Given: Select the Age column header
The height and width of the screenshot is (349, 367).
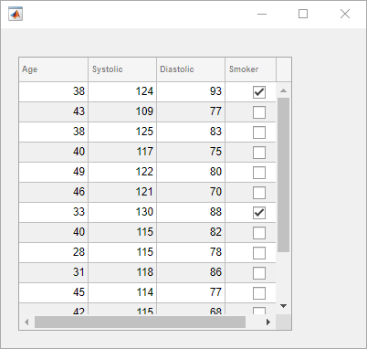Looking at the screenshot, I should tap(54, 69).
